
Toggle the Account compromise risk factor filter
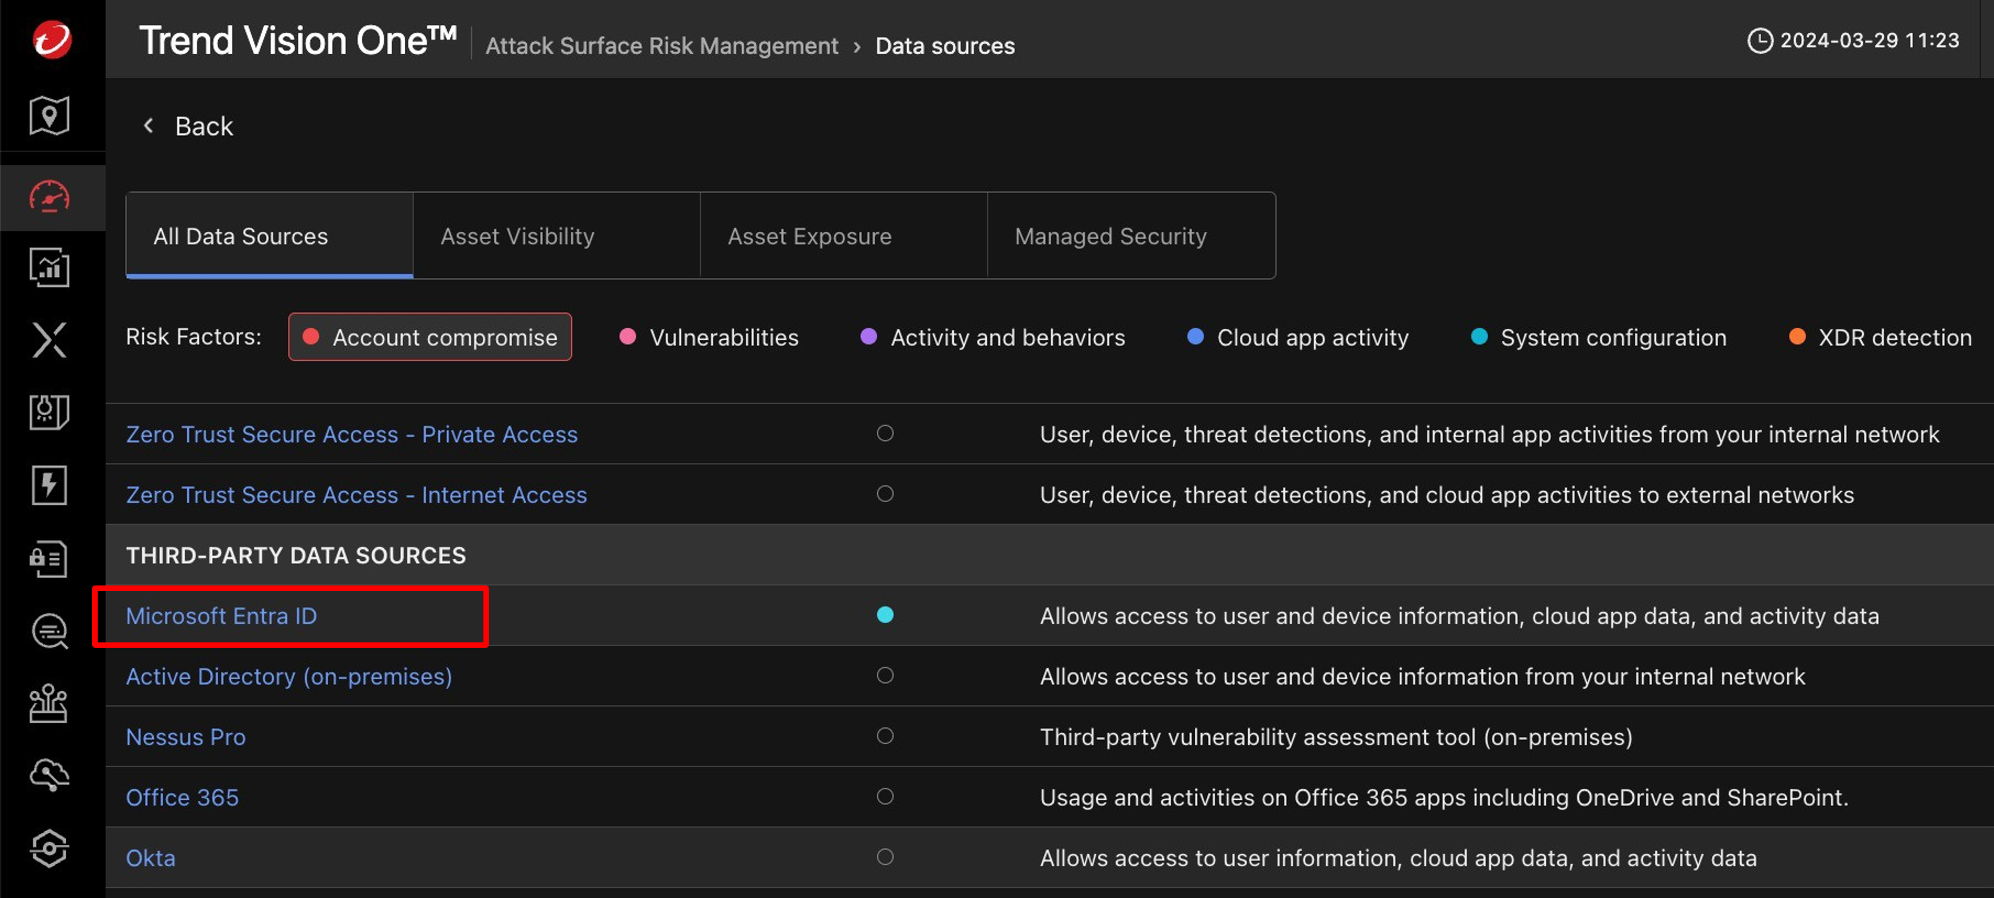point(430,337)
